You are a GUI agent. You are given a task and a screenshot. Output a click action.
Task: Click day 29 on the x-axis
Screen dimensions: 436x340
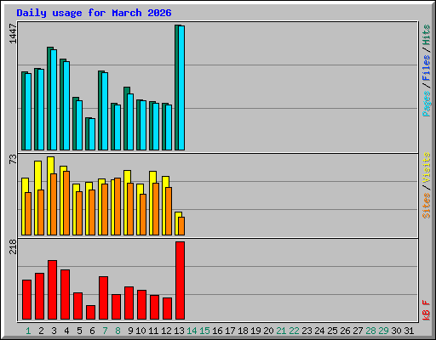point(383,331)
